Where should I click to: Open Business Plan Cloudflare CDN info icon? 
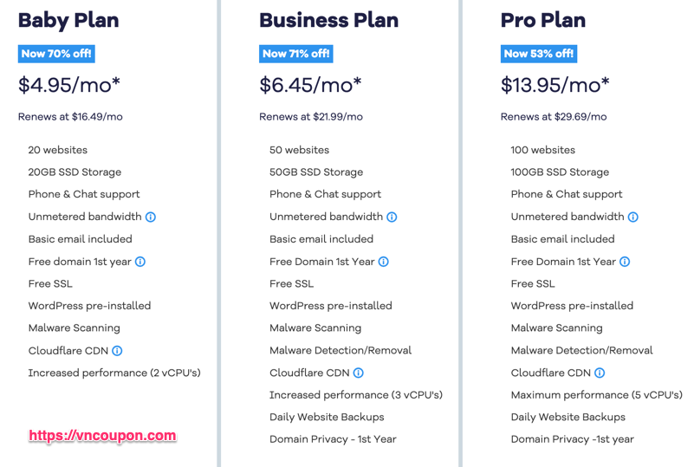click(x=359, y=373)
